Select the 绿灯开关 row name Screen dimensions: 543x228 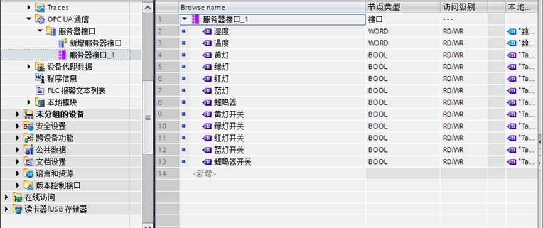point(229,126)
